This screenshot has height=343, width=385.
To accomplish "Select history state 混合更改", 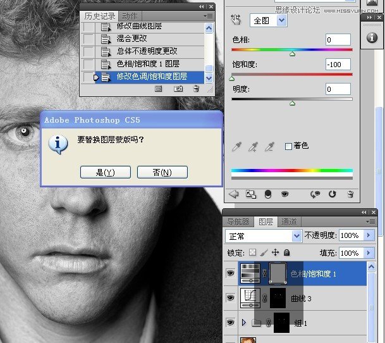I will (149, 39).
